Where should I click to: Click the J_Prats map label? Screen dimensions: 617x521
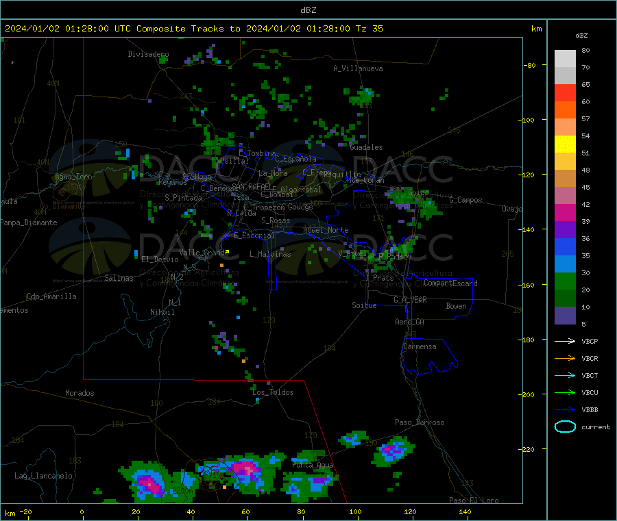(x=379, y=278)
